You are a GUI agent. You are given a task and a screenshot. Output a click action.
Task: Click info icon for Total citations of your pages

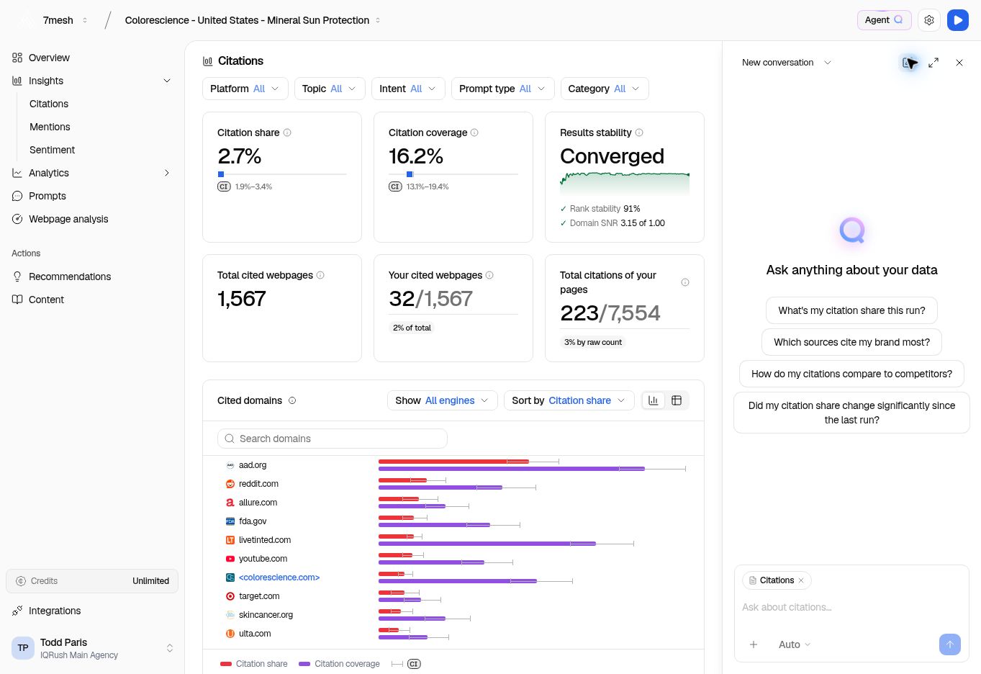point(685,282)
